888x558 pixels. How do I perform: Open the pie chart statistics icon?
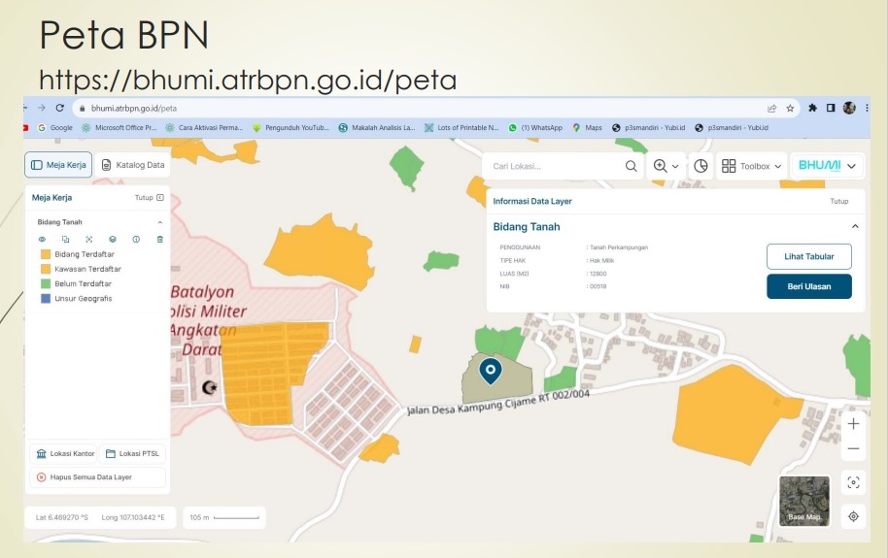700,166
